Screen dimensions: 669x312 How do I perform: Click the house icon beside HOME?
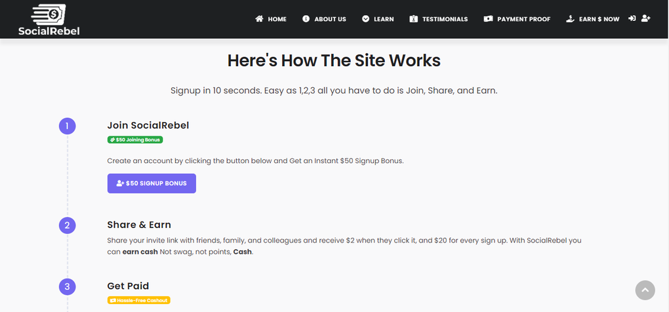(259, 19)
